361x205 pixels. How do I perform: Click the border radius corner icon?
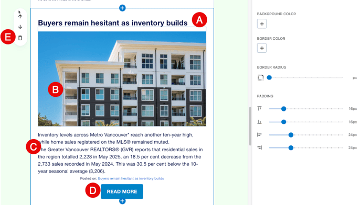point(260,77)
